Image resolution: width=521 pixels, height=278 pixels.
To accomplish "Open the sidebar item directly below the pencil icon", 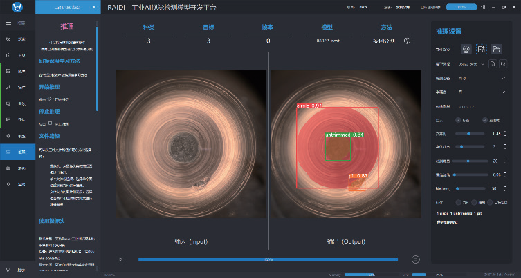I will tap(17, 103).
